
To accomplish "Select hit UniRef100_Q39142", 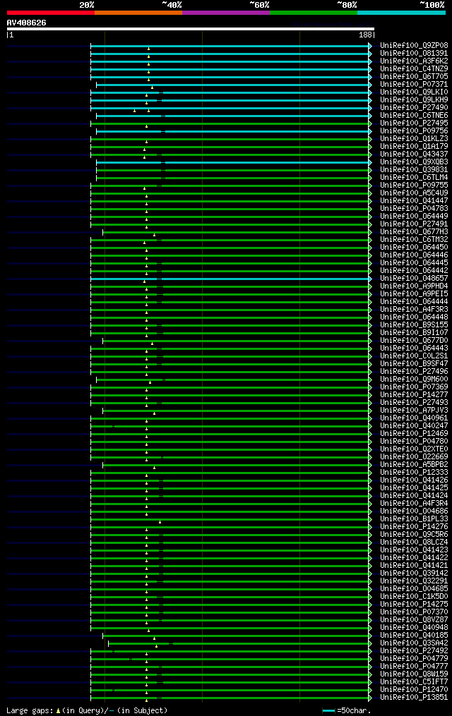I will 414,573.
